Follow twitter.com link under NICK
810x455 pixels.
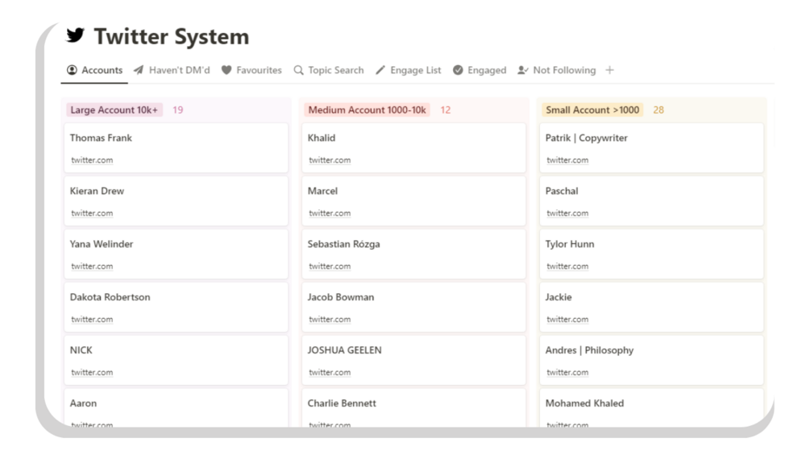[x=92, y=373]
